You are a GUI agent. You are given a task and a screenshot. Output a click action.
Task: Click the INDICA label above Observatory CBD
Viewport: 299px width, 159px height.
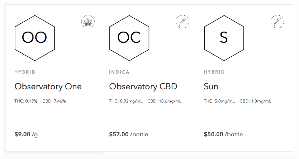click(x=119, y=72)
